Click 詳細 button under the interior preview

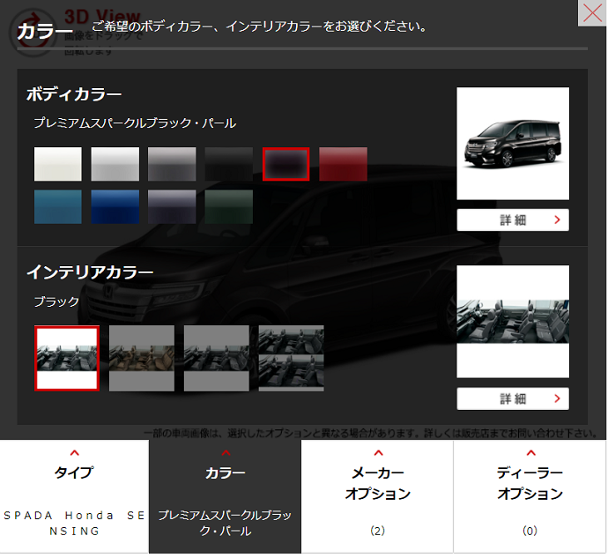[513, 398]
